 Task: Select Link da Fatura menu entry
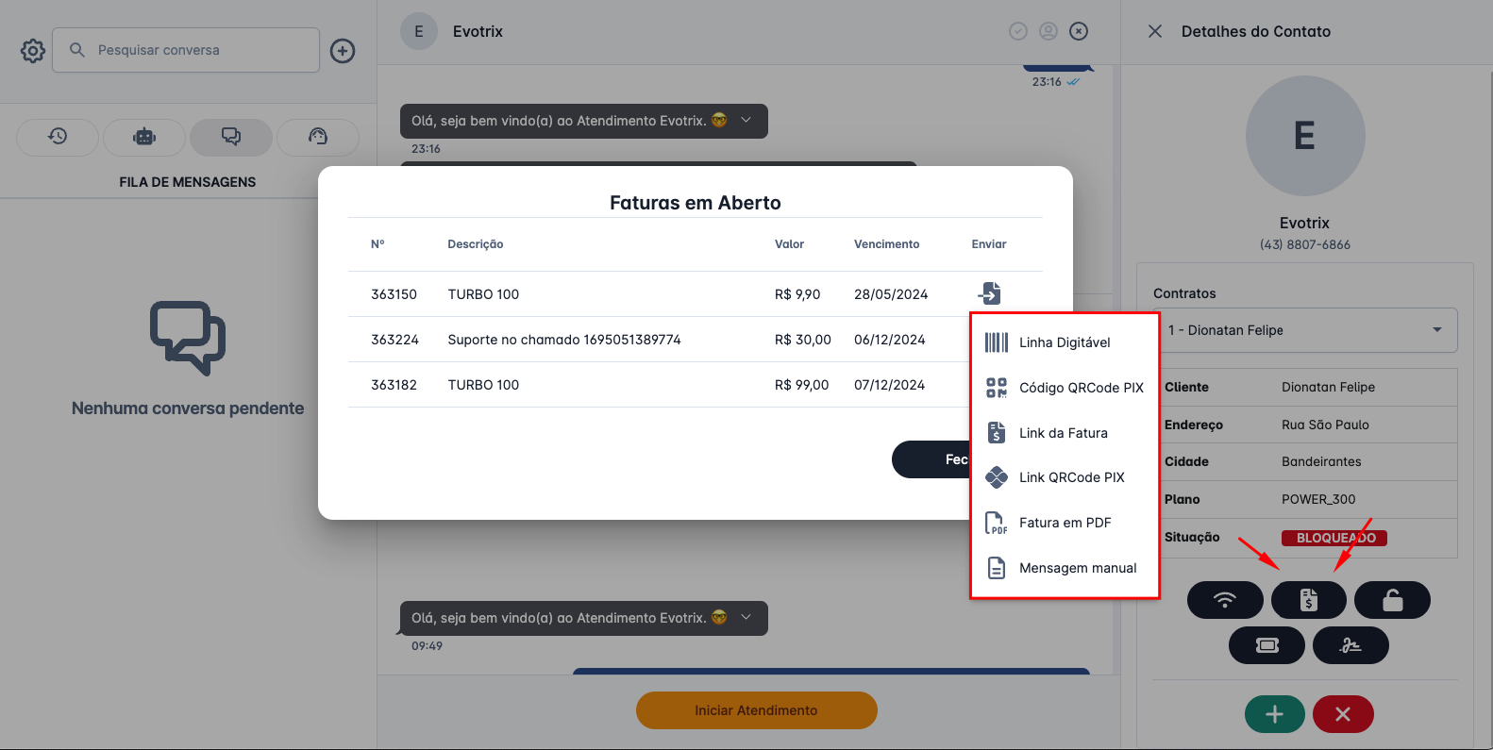[x=1065, y=433]
